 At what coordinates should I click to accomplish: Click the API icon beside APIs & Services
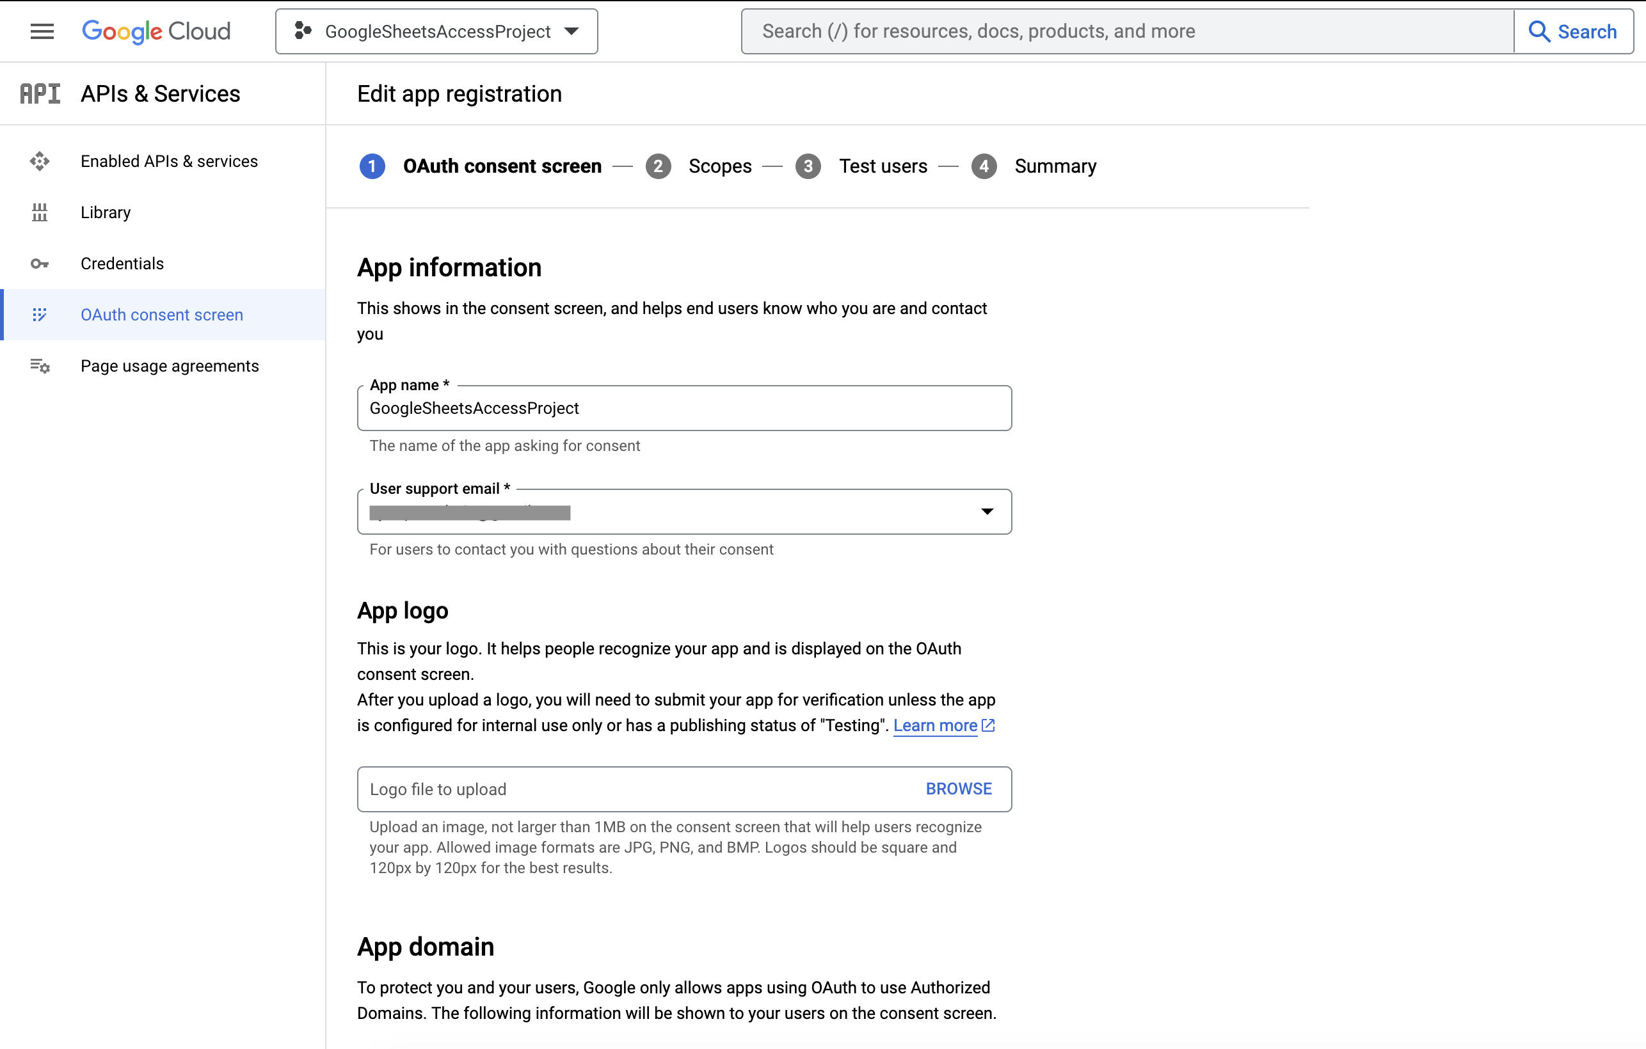click(40, 93)
